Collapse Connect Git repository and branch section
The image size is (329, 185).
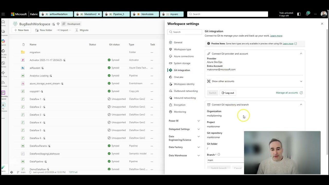coord(301,105)
